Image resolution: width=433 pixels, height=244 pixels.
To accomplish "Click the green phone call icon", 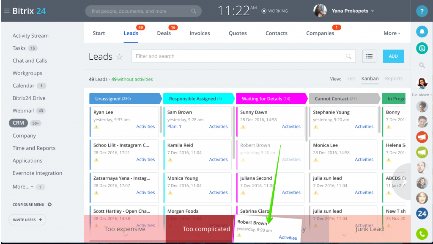I will pos(422,234).
